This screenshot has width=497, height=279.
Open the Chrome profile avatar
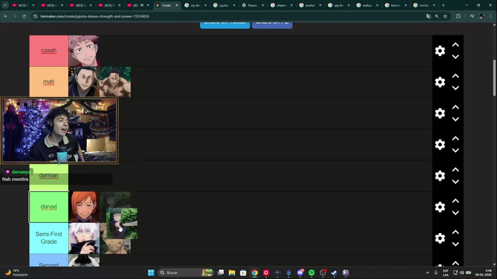481,16
